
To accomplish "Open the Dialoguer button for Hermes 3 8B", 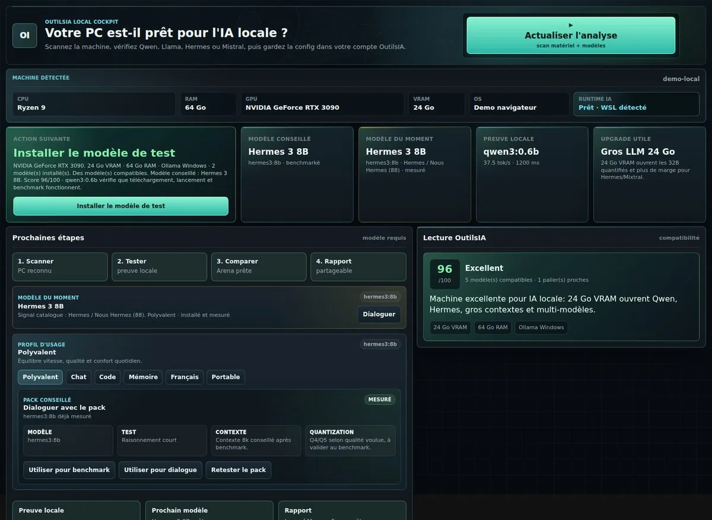I will point(379,314).
